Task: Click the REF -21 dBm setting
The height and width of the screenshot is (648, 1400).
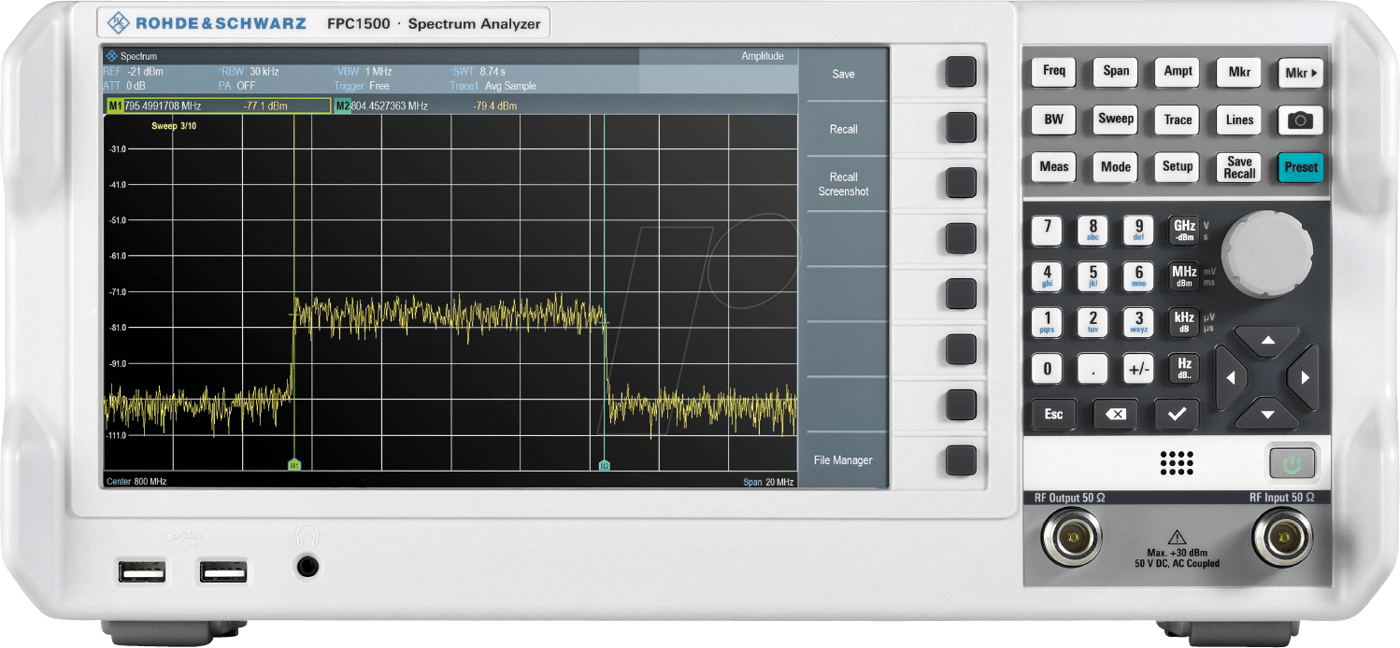Action: coord(134,71)
